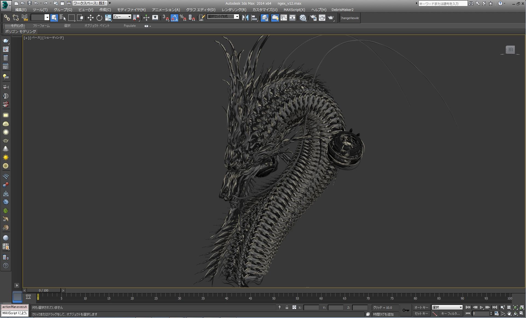
Task: Switch to the フリーフォーム ribbon tab
Action: (x=41, y=26)
